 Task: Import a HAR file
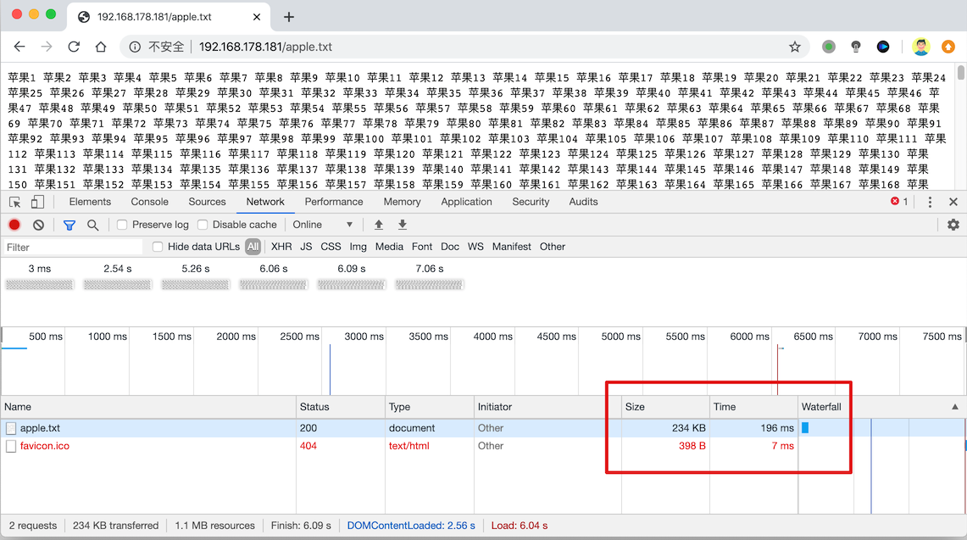coord(379,225)
